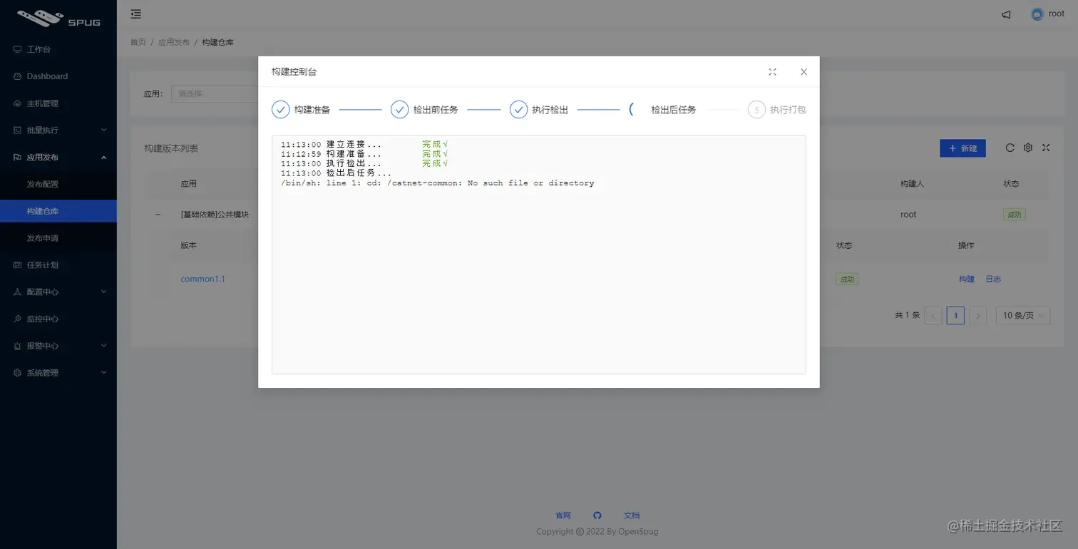Select 发布配置 menu item

tap(58, 184)
